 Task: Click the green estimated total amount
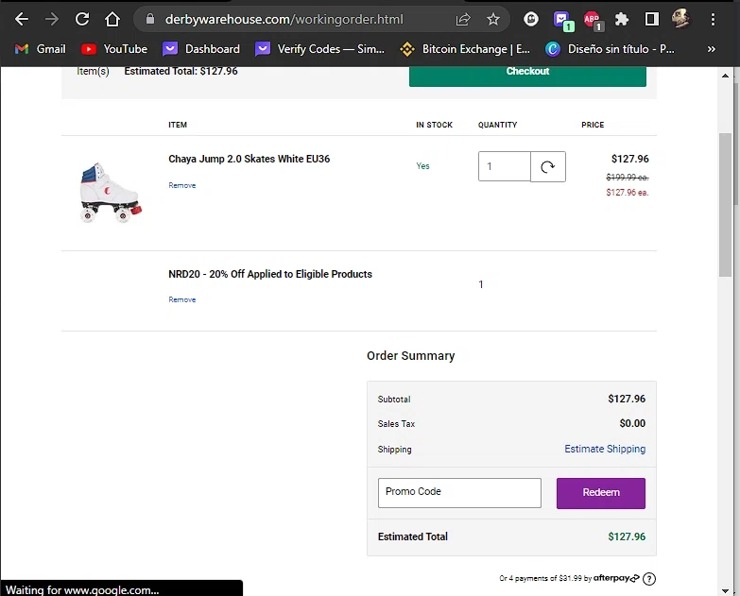coord(627,536)
